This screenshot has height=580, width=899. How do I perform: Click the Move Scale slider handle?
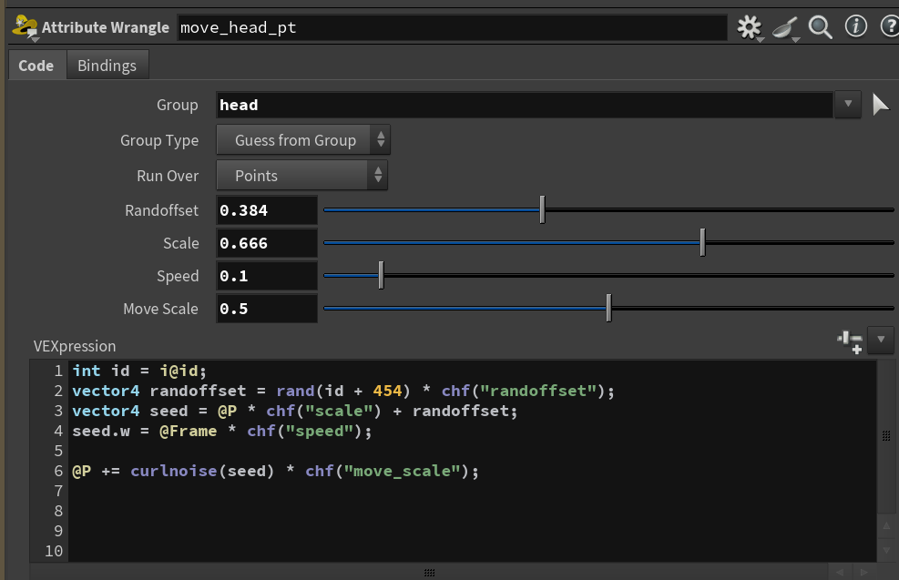(608, 308)
